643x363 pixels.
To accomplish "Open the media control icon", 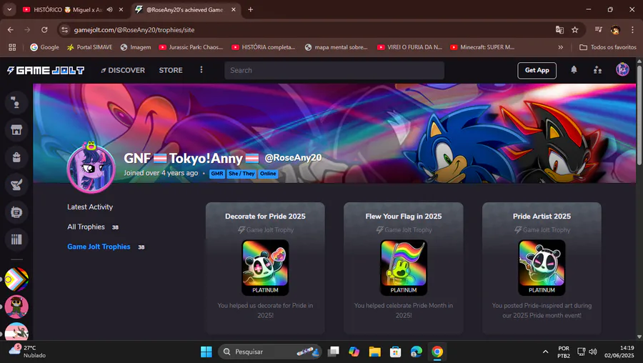I will pyautogui.click(x=598, y=29).
